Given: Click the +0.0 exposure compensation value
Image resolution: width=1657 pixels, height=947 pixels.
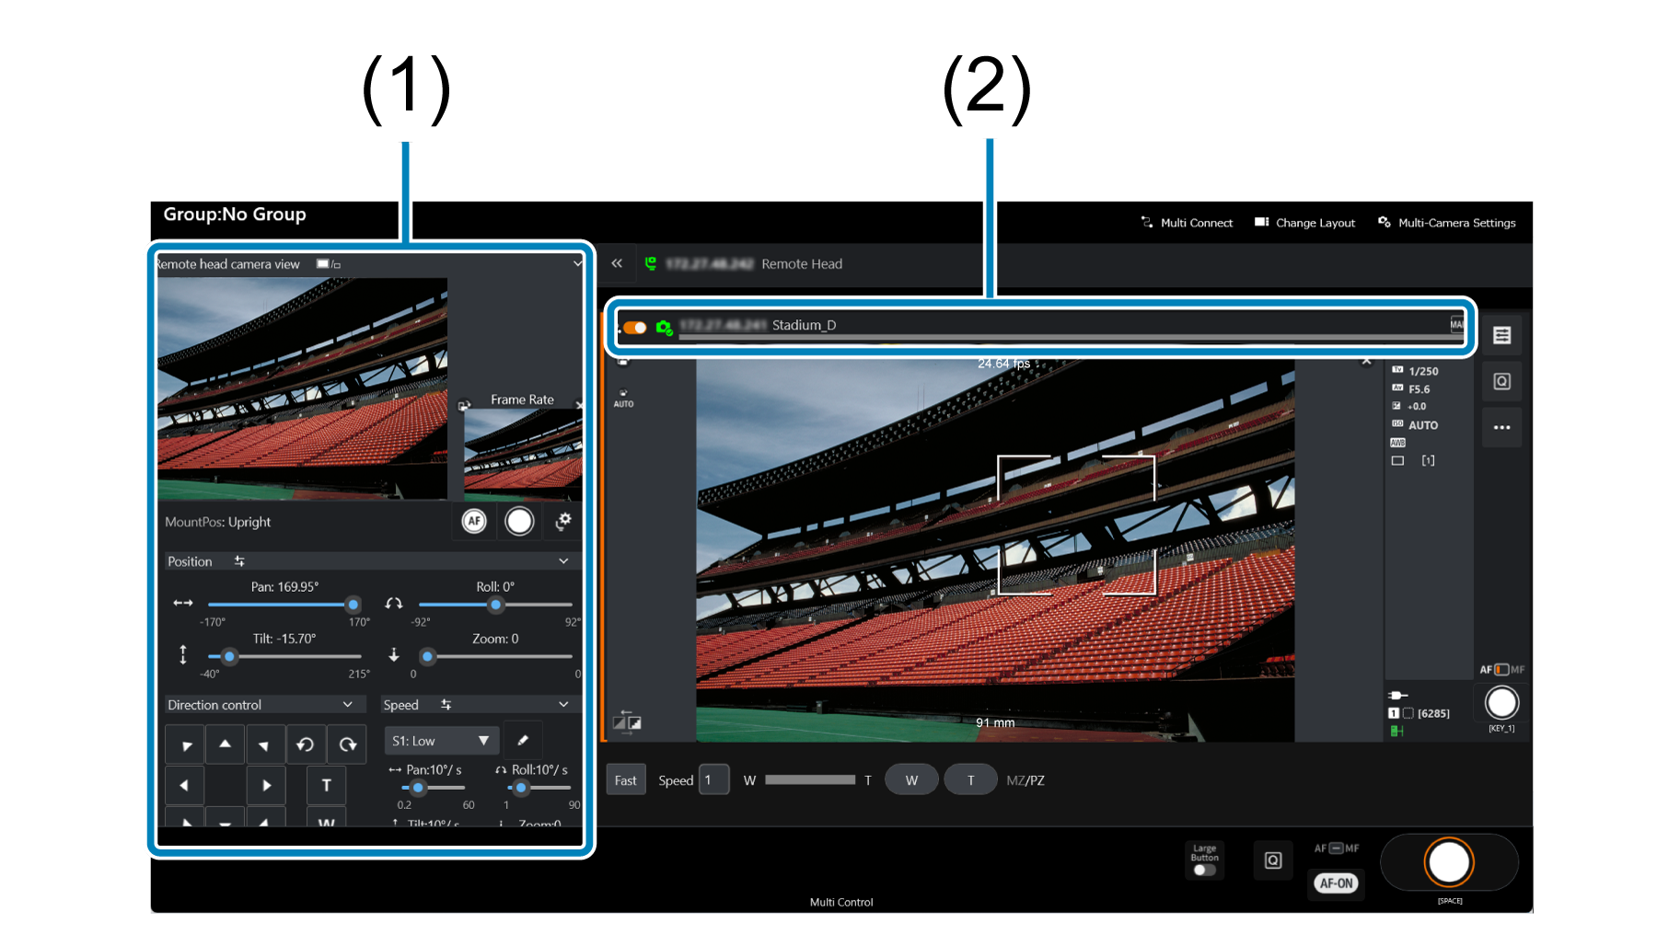Looking at the screenshot, I should (x=1417, y=406).
